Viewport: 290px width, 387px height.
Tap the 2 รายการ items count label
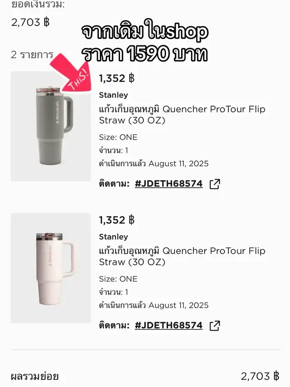[32, 54]
